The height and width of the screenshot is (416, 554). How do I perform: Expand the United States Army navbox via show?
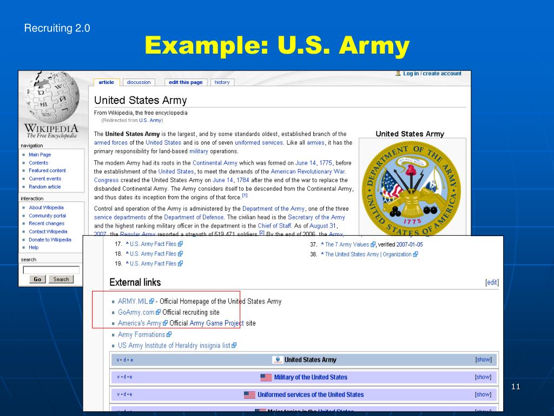click(x=483, y=360)
